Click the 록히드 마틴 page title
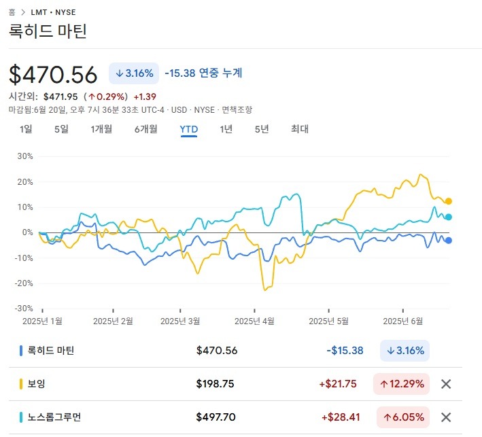This screenshot has width=482, height=437. [x=48, y=31]
